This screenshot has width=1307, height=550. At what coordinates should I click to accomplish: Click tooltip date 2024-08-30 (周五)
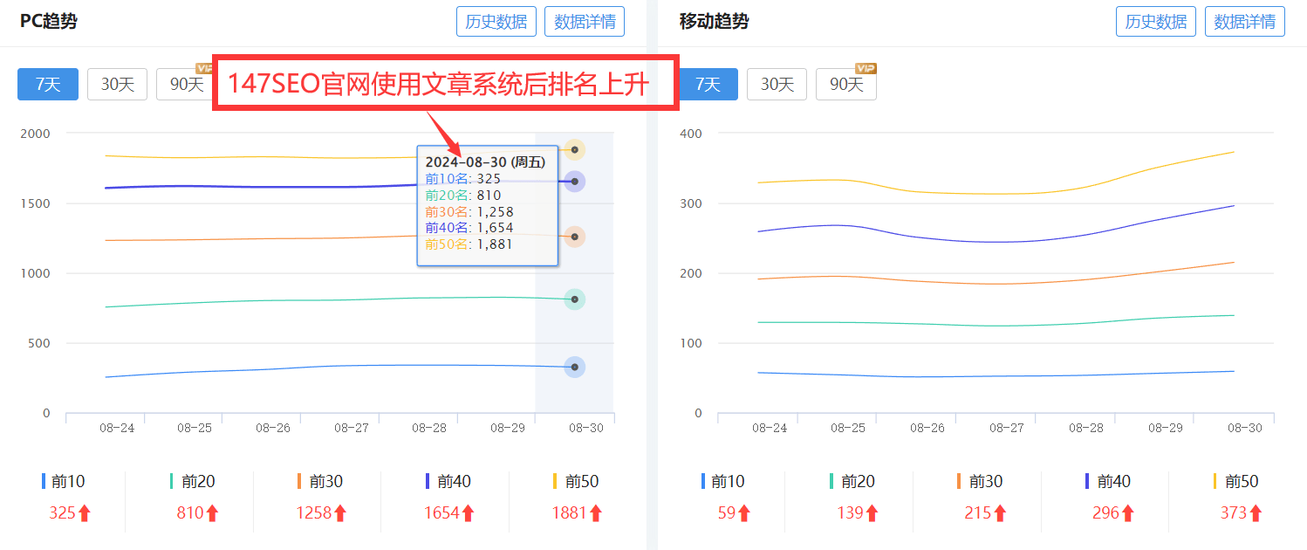coord(485,162)
